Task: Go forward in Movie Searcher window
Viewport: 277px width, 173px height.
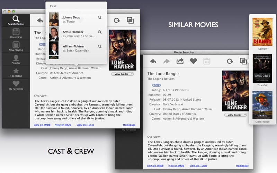Action: click(167, 62)
